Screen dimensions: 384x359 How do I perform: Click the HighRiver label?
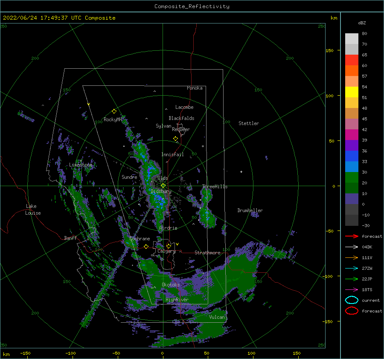tap(177, 300)
